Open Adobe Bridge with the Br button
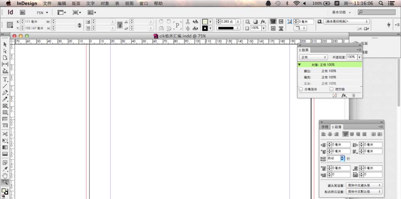 [22, 13]
